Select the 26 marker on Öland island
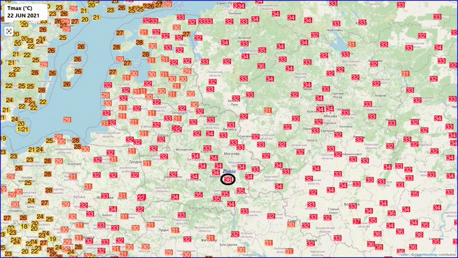 [x=67, y=84]
